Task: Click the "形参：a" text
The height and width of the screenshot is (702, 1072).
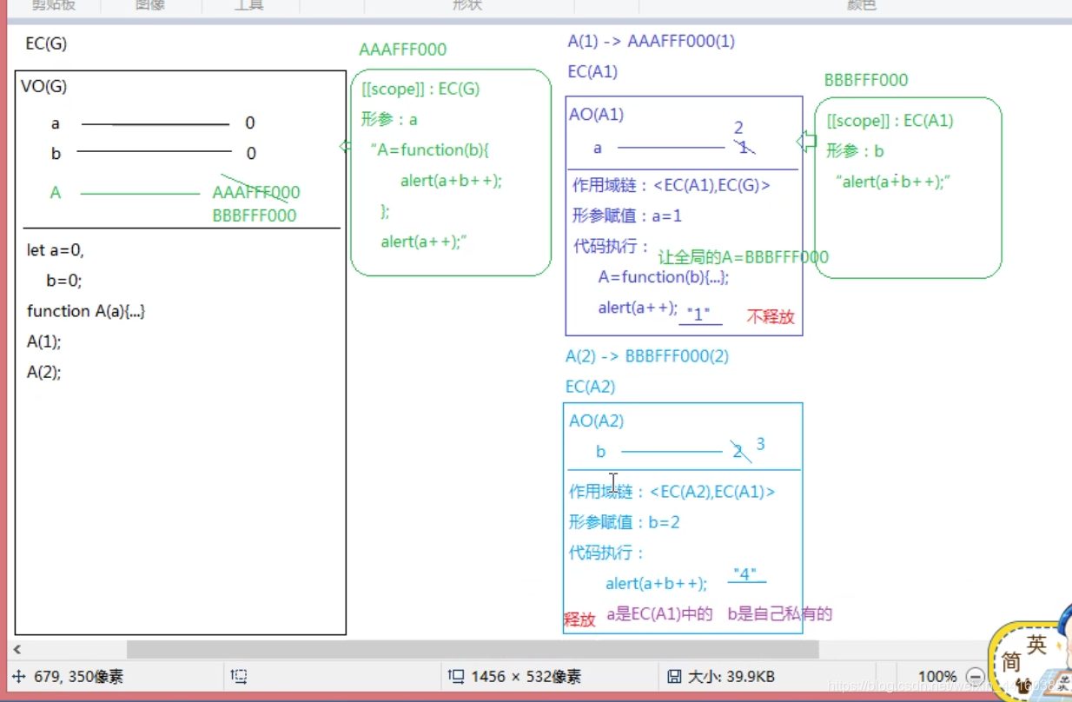Action: 389,120
